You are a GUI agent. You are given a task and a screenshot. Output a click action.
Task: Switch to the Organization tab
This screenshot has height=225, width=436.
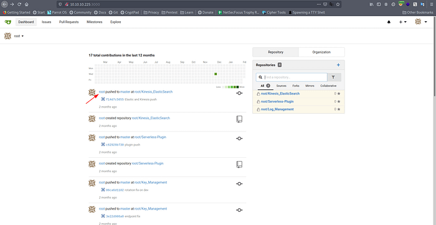[x=321, y=52]
